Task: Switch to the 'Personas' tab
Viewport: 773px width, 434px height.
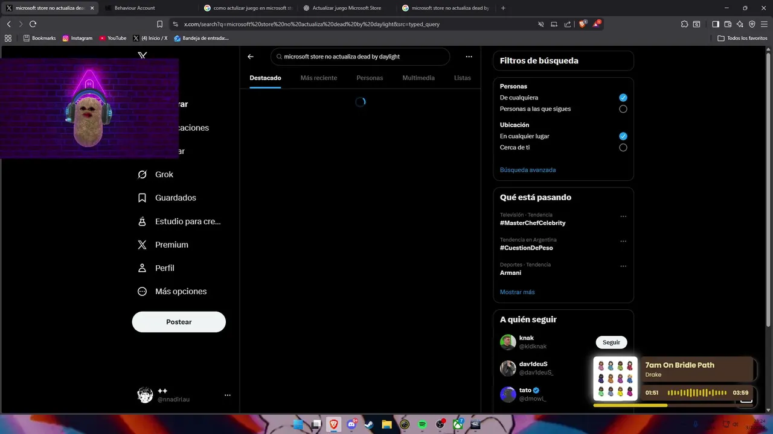Action: (370, 78)
